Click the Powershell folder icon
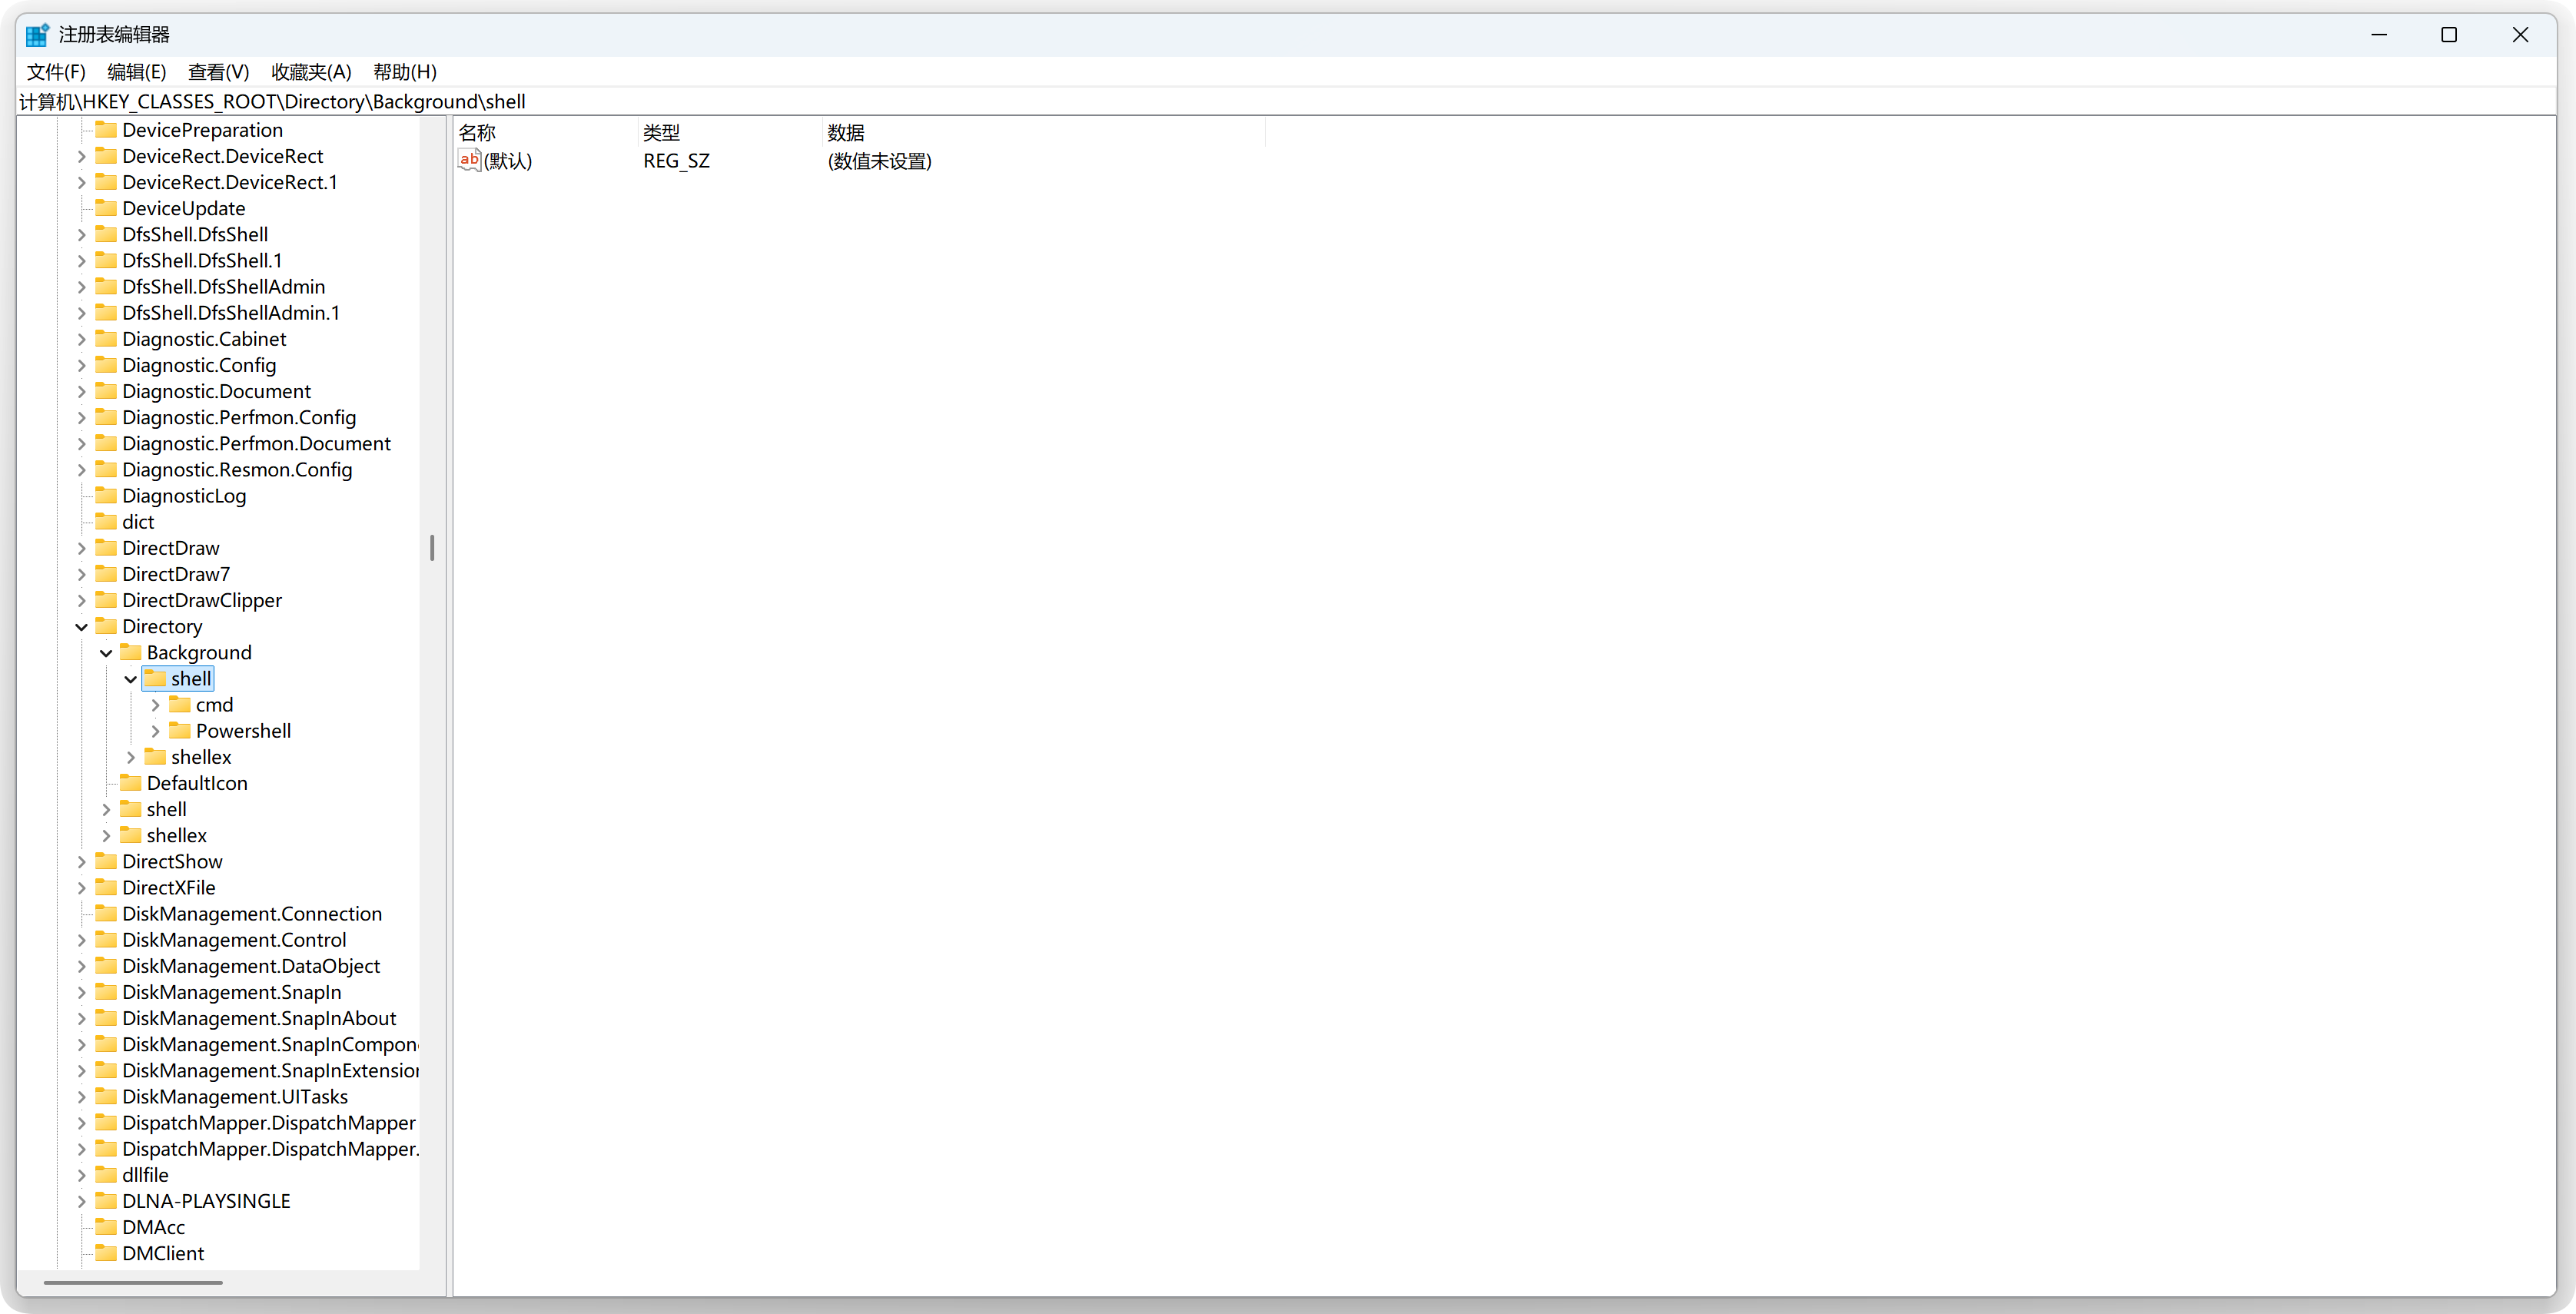Viewport: 2576px width, 1314px height. [x=180, y=731]
